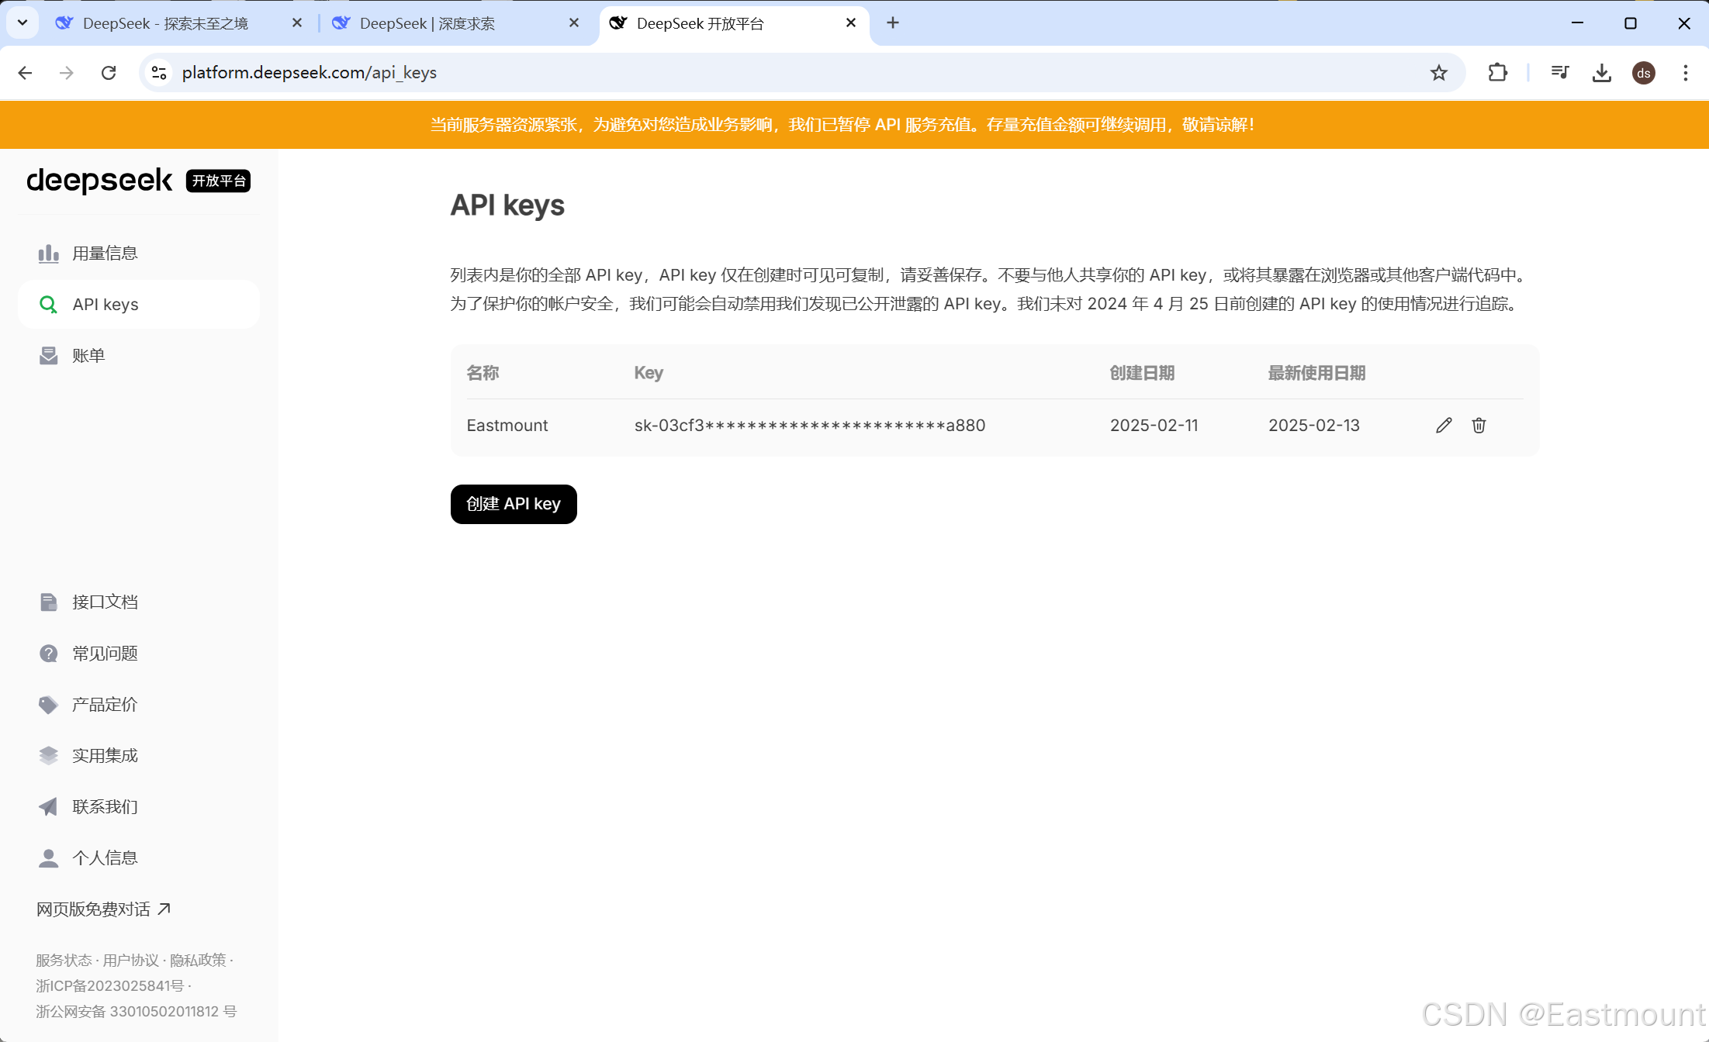Open Chrome's three-dot menu
Viewport: 1709px width, 1042px height.
(x=1685, y=73)
